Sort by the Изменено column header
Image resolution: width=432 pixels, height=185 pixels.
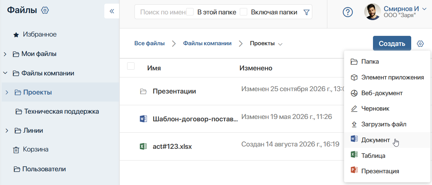pos(256,68)
